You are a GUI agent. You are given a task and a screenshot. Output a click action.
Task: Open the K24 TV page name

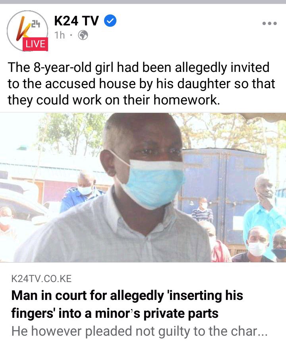point(76,21)
